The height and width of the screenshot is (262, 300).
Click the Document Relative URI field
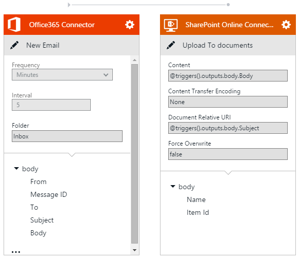coord(228,128)
